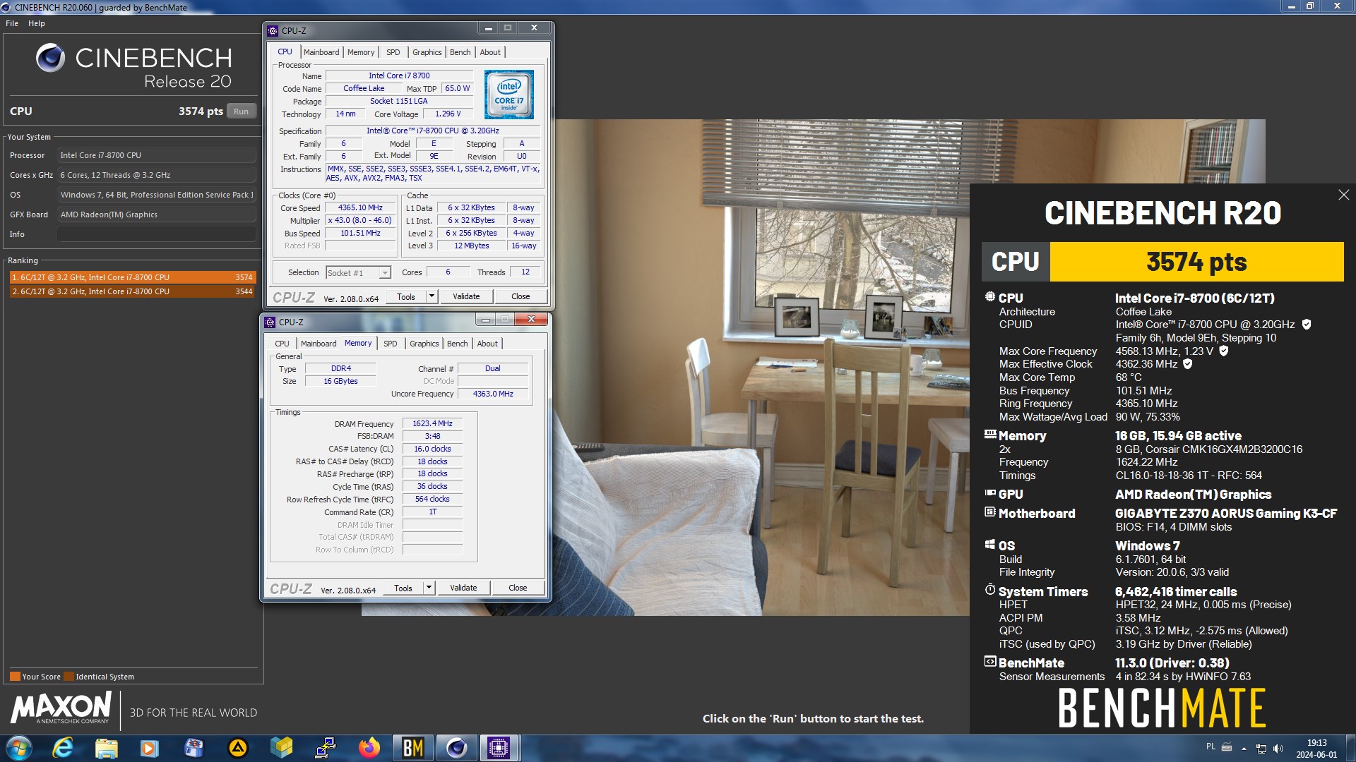Launch Internet Explorer from taskbar
Viewport: 1356px width, 762px height.
click(63, 748)
